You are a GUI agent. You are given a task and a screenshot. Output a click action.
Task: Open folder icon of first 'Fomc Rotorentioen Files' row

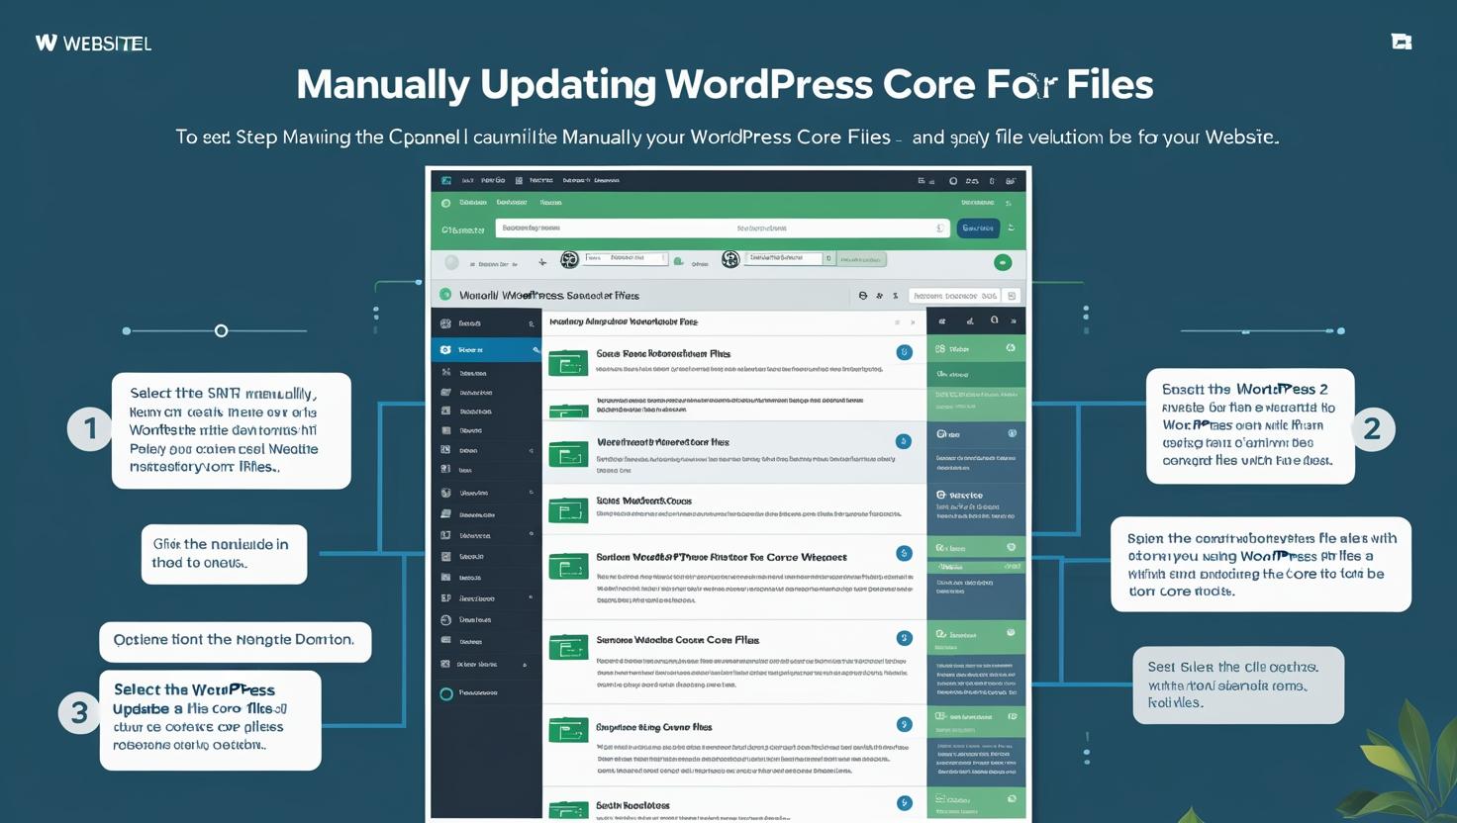568,364
